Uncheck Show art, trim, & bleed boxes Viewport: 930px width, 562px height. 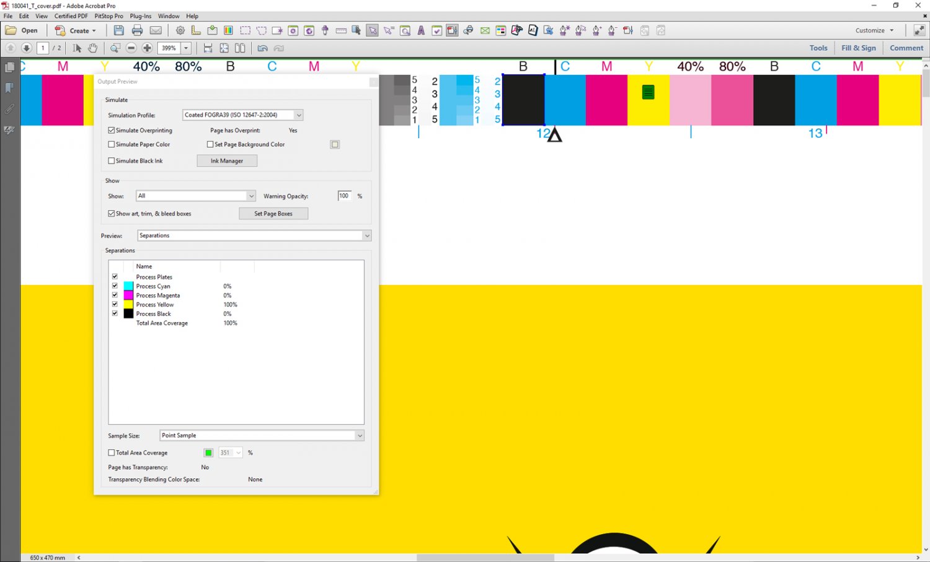coord(112,213)
